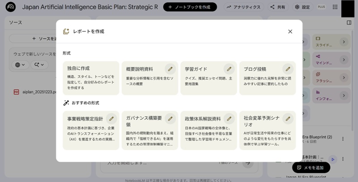This screenshot has height=182, width=358.
Task: Edit the 概要説明資料 format with pencil icon
Action: [170, 69]
